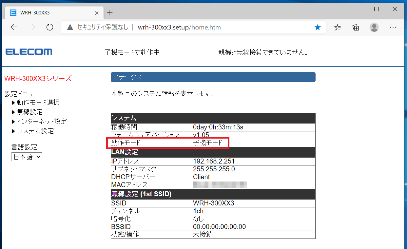The image size is (407, 249).
Task: Click the 設定メニュー heading
Action: coord(22,94)
